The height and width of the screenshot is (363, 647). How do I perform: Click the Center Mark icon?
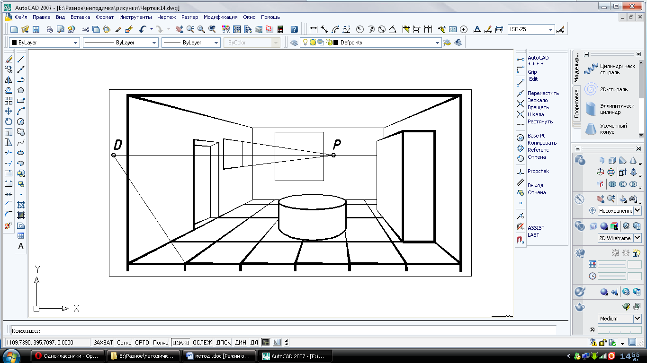tap(464, 29)
